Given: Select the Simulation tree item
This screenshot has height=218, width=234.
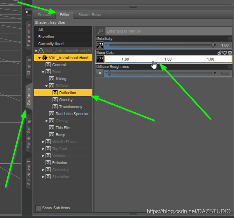Looking at the screenshot, I should pos(61,177).
